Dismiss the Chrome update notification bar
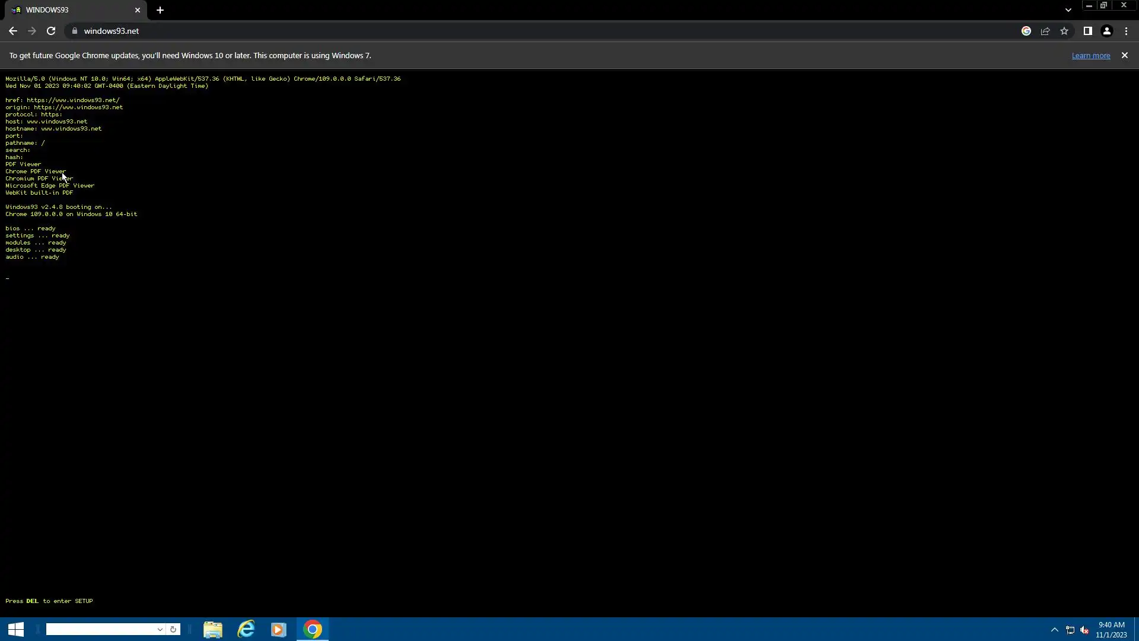This screenshot has width=1139, height=641. (x=1124, y=55)
